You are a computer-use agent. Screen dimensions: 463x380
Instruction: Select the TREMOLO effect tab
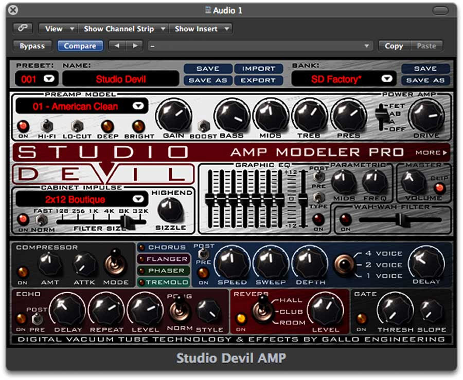[x=163, y=282]
